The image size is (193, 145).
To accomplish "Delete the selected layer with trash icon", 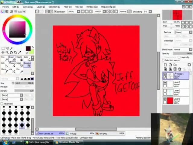I will (180, 69).
